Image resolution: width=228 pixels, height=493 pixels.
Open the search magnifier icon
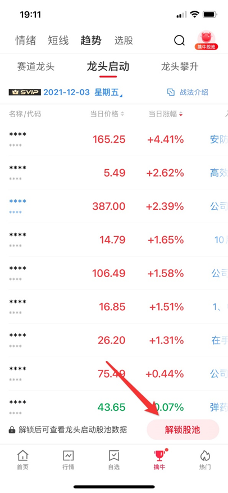179,40
